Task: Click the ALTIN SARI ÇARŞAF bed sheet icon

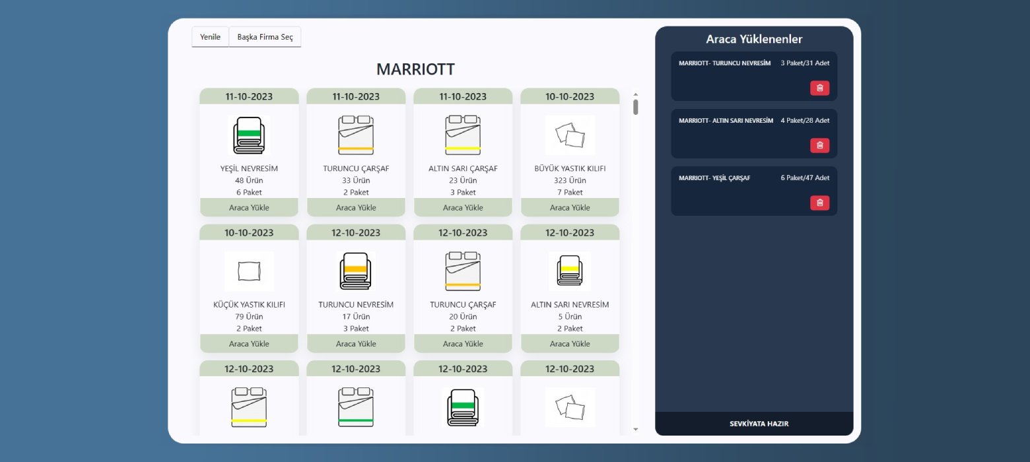Action: point(463,135)
